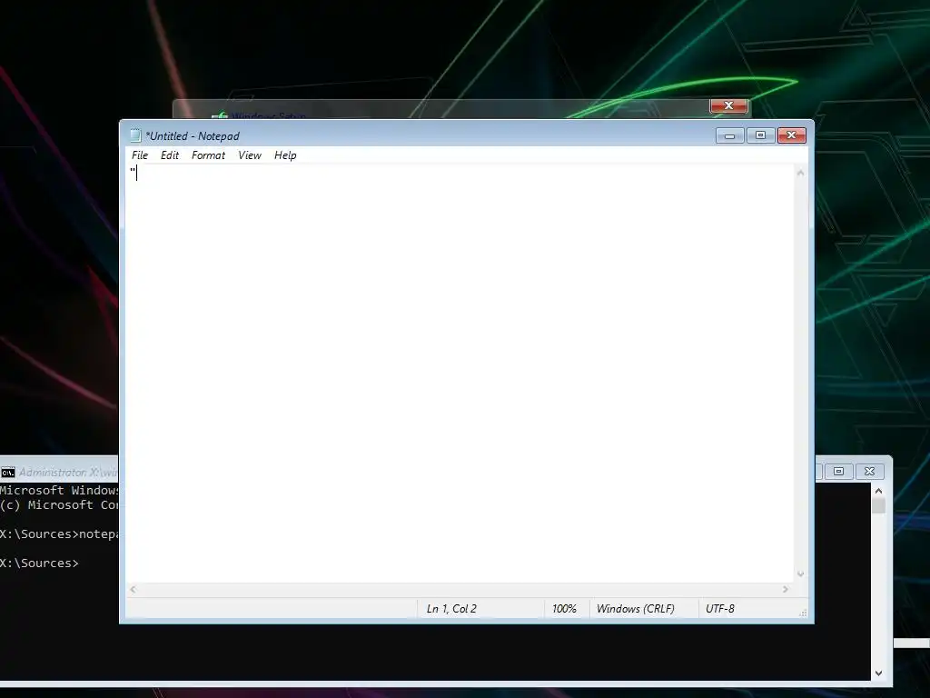
Task: Open the Format menu in Notepad
Action: point(208,155)
